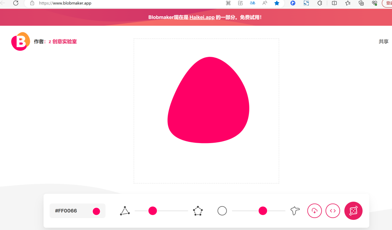The height and width of the screenshot is (230, 392).
Task: Click the Blobmaker B logo
Action: (x=20, y=41)
